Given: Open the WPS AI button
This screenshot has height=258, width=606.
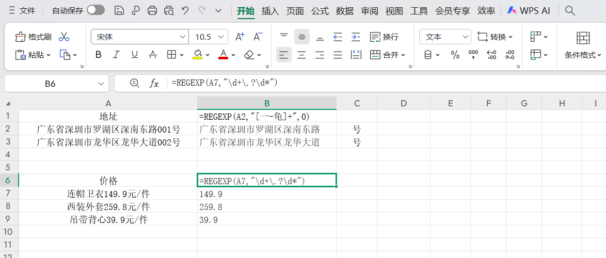Looking at the screenshot, I should [529, 10].
